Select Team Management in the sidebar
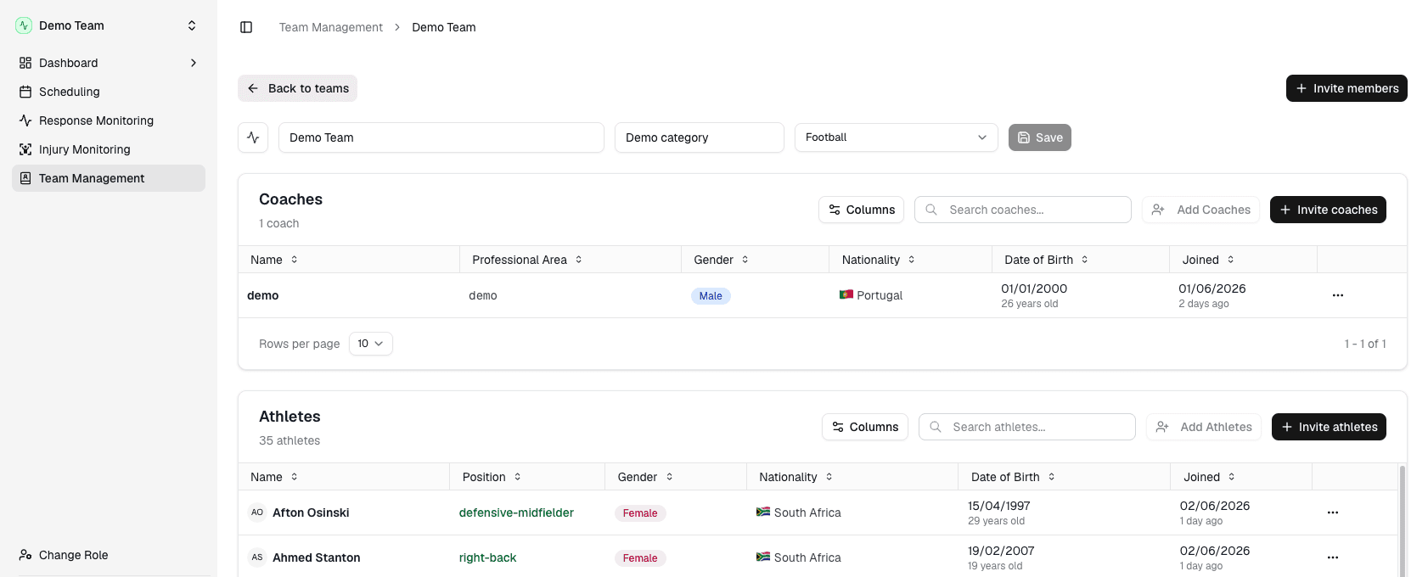 pos(109,178)
